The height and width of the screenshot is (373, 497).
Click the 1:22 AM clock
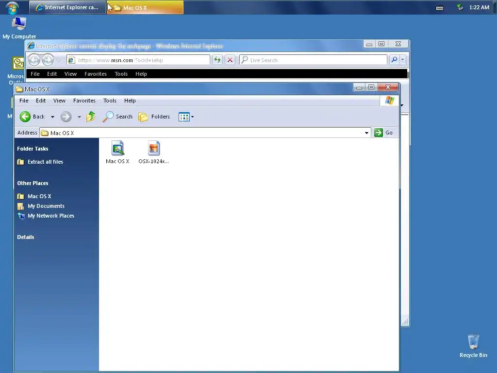coord(479,7)
